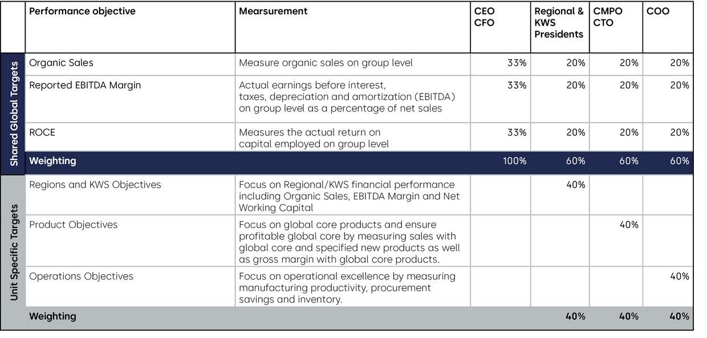Click the 40% value in the Product Objectives row
707x338 pixels.
click(x=629, y=225)
